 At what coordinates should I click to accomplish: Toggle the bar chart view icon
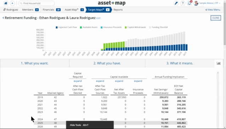pyautogui.click(x=219, y=63)
